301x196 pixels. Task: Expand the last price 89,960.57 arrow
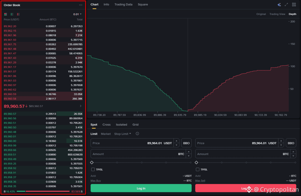click(81, 106)
